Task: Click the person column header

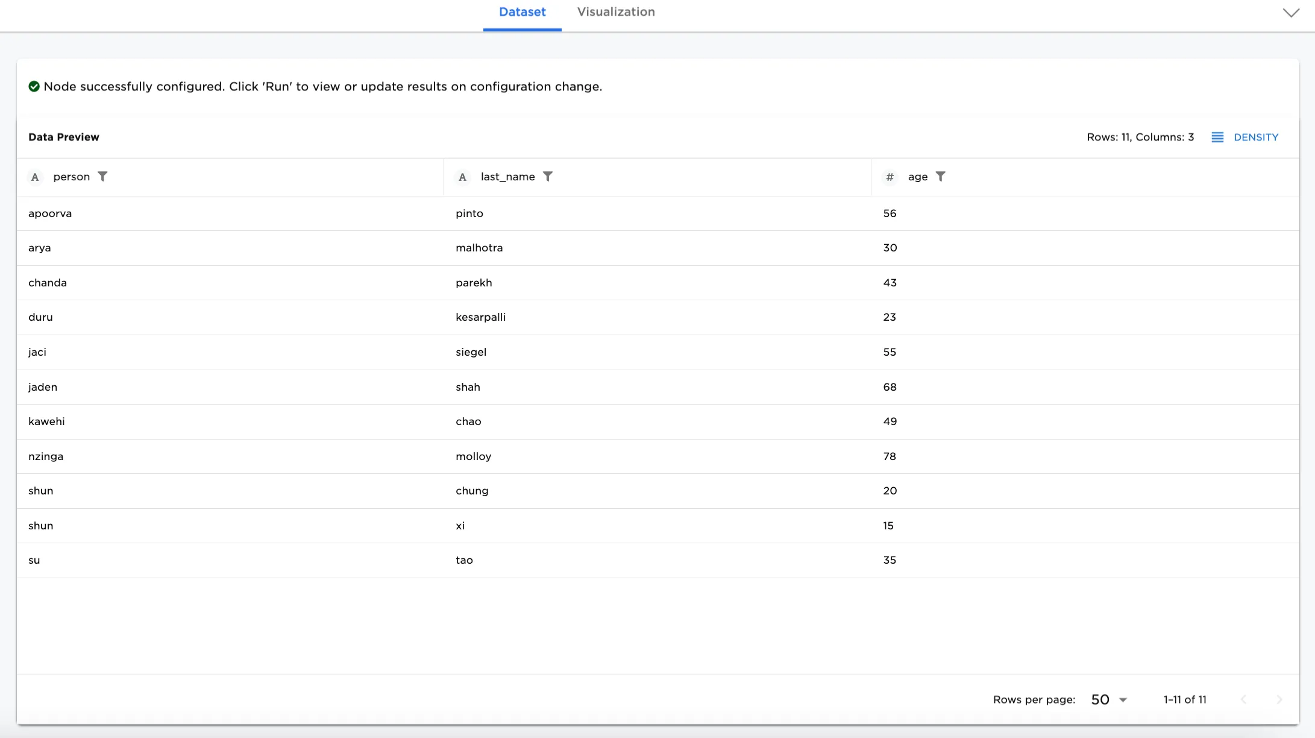Action: (71, 177)
